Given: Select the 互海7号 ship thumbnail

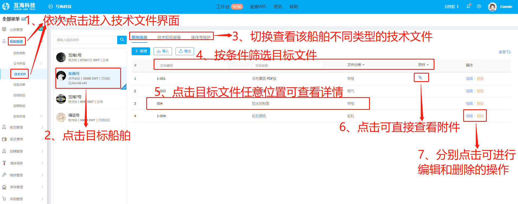Looking at the screenshot, I should [x=61, y=99].
